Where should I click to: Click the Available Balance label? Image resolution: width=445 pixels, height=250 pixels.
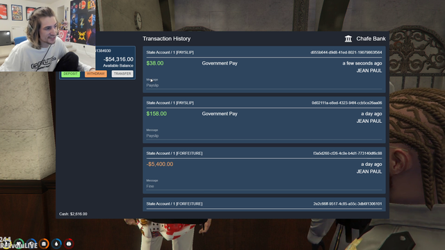(x=118, y=65)
